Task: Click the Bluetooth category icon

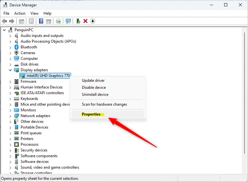Action: [x=17, y=47]
